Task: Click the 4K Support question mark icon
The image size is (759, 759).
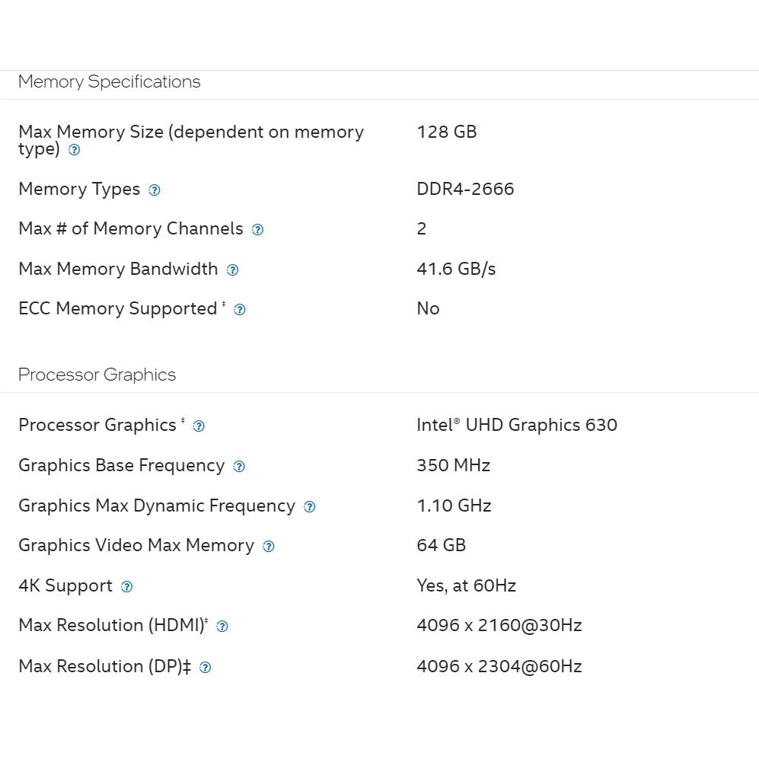Action: [127, 587]
